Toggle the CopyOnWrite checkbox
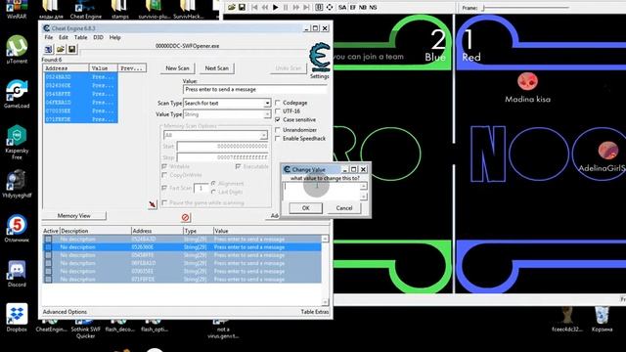 pos(164,175)
